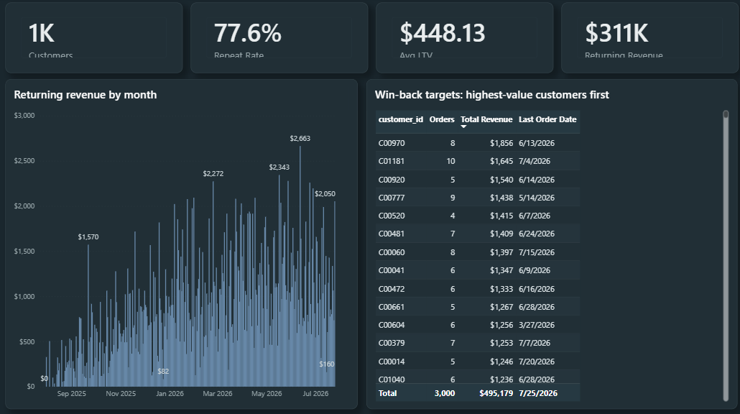
Task: Click the $1,856 revenue cell
Action: pos(501,143)
